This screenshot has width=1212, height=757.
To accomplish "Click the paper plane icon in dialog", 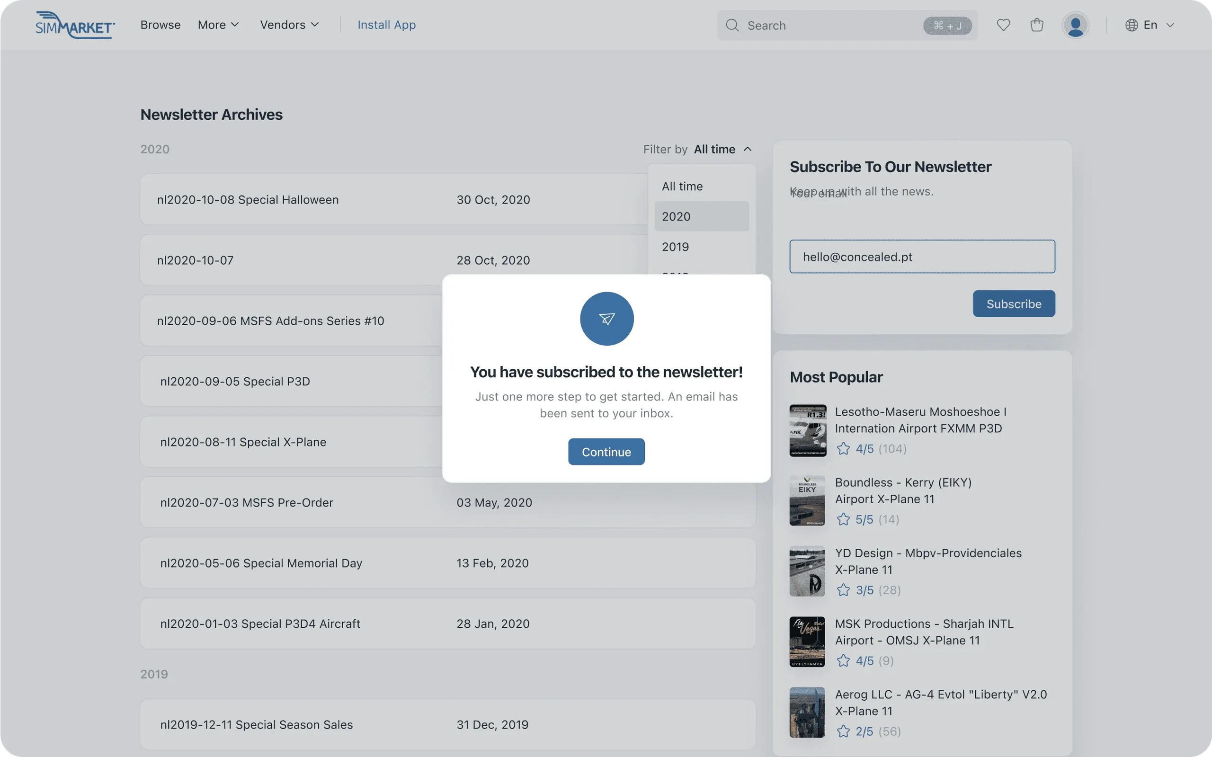I will click(x=607, y=319).
